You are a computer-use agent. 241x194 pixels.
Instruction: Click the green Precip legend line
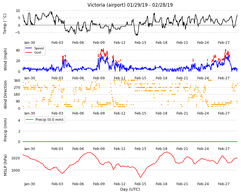point(30,119)
